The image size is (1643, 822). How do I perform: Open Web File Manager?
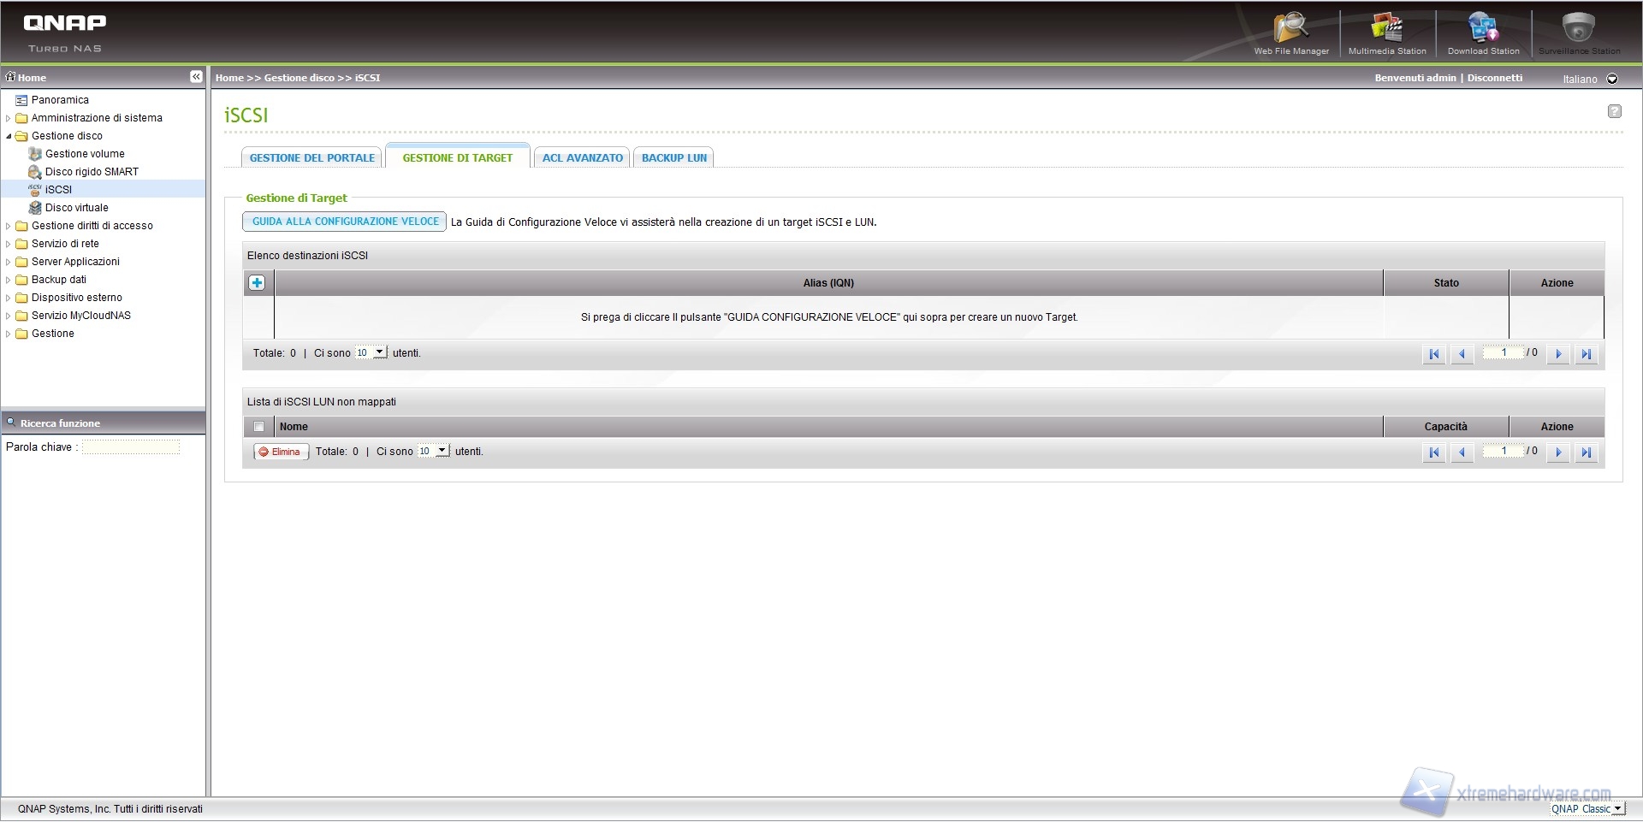click(x=1290, y=33)
